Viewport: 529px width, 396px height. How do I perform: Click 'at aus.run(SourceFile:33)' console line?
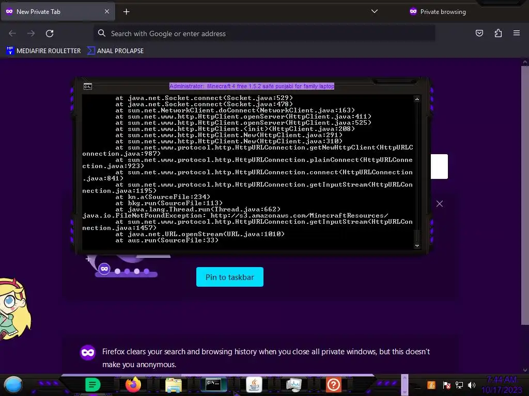click(167, 240)
